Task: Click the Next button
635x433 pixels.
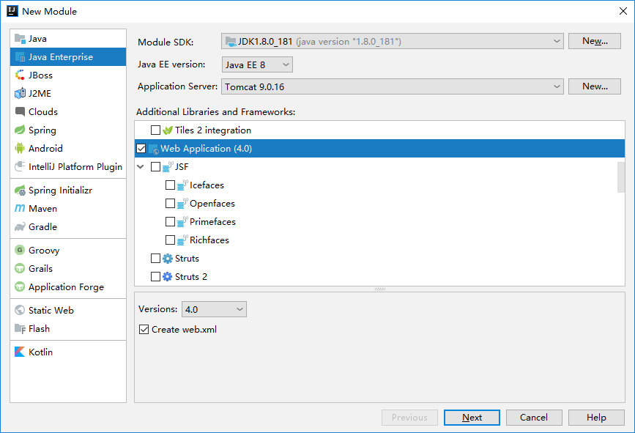Action: (x=472, y=418)
